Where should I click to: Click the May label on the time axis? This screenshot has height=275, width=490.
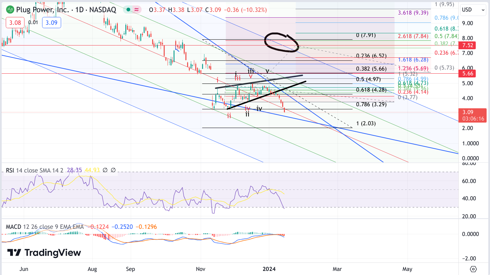point(407,269)
